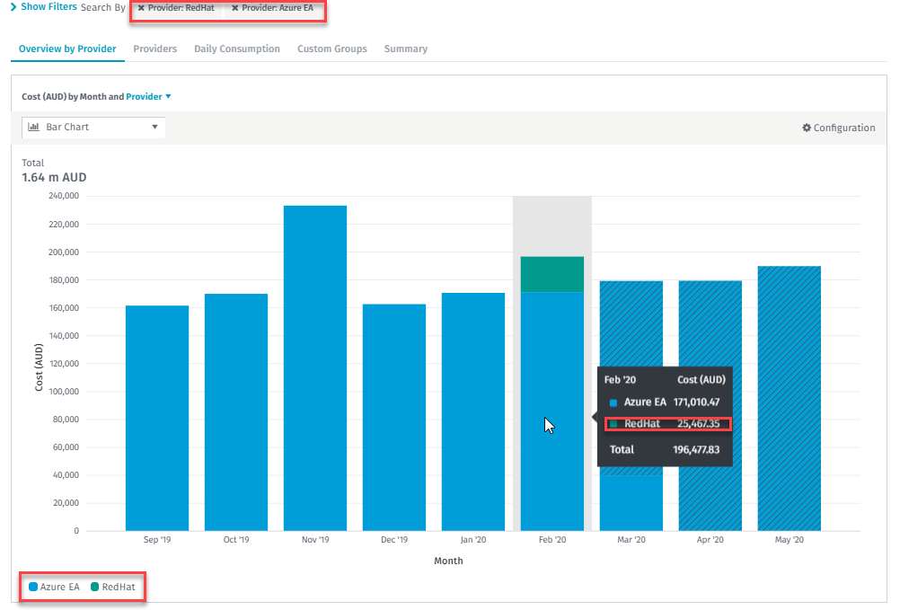Go to the Summary tab
This screenshot has height=610, width=900.
(x=406, y=49)
